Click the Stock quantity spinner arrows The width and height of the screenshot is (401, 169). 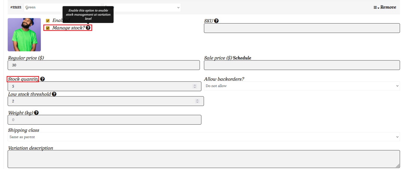[194, 86]
